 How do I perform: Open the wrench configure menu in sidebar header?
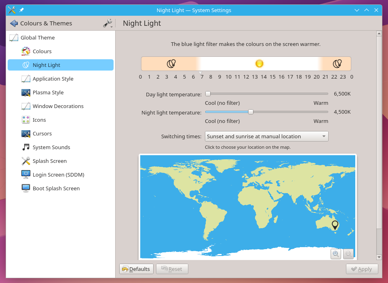pos(108,23)
